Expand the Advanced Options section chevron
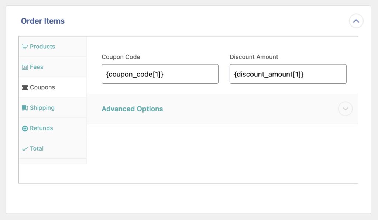 [345, 109]
